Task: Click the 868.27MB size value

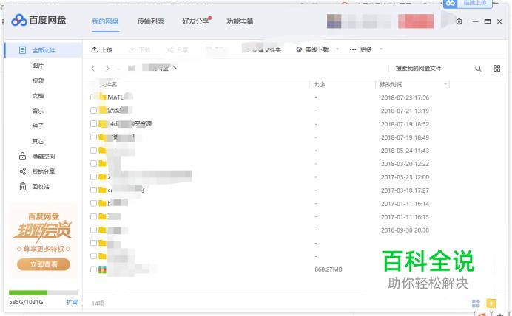Action: pyautogui.click(x=329, y=269)
